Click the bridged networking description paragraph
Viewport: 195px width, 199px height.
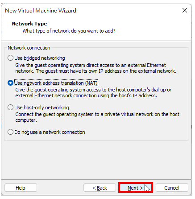(95, 68)
